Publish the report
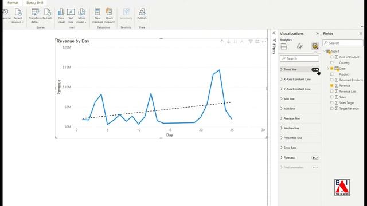The image size is (367, 206). click(x=142, y=14)
